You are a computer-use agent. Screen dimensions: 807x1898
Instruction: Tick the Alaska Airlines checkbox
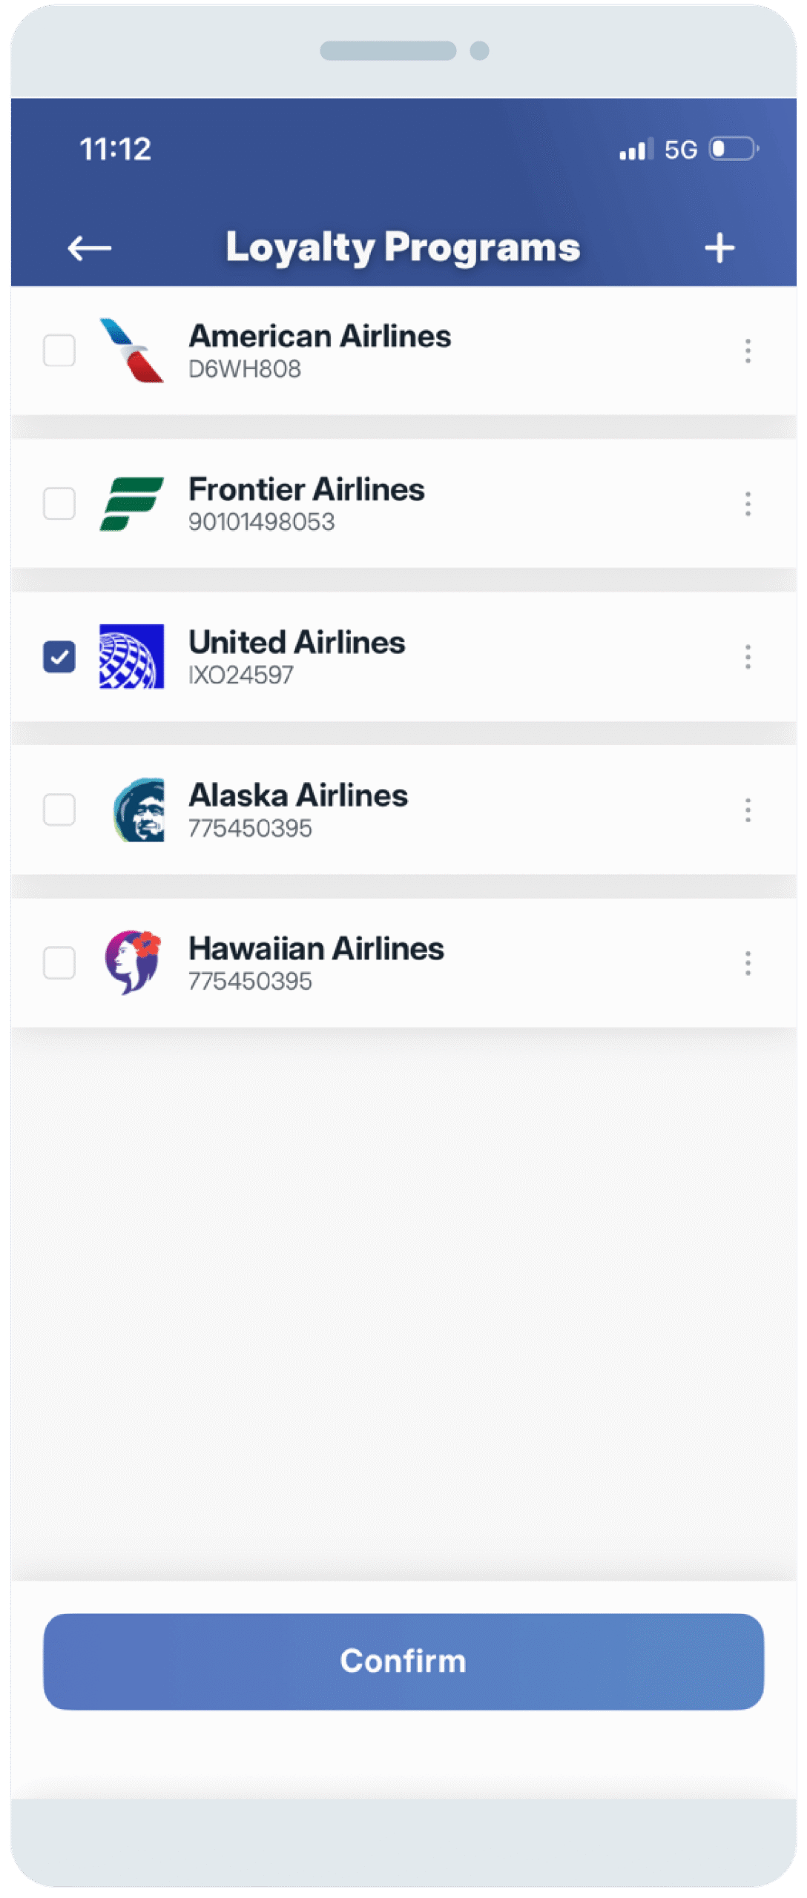click(x=59, y=810)
